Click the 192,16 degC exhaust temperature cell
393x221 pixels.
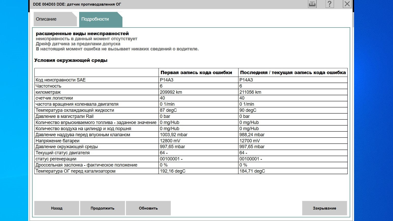click(x=173, y=171)
